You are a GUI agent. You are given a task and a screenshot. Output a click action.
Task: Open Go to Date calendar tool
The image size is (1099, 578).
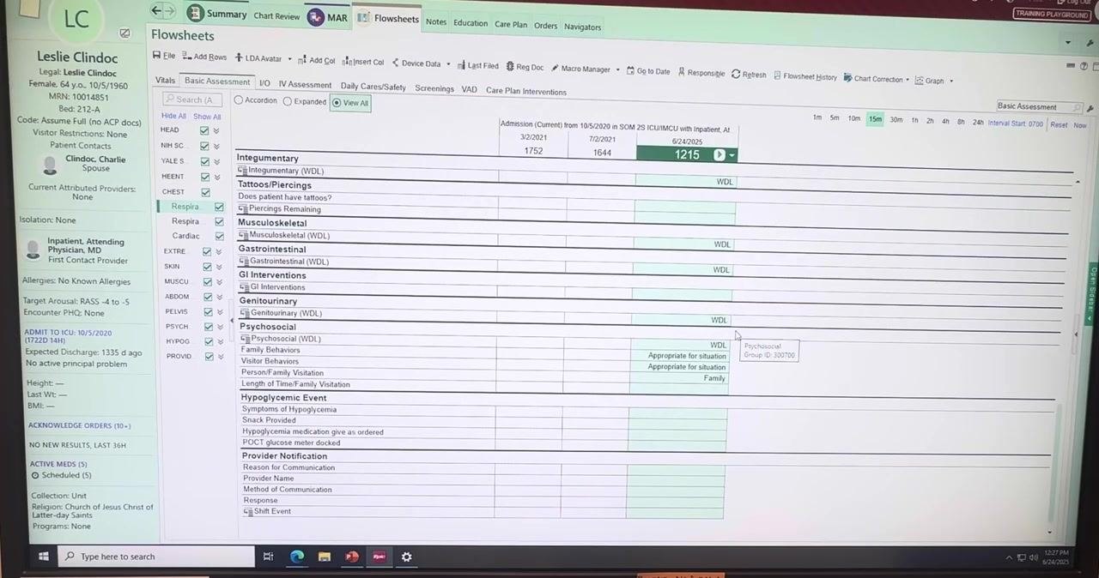pyautogui.click(x=648, y=71)
